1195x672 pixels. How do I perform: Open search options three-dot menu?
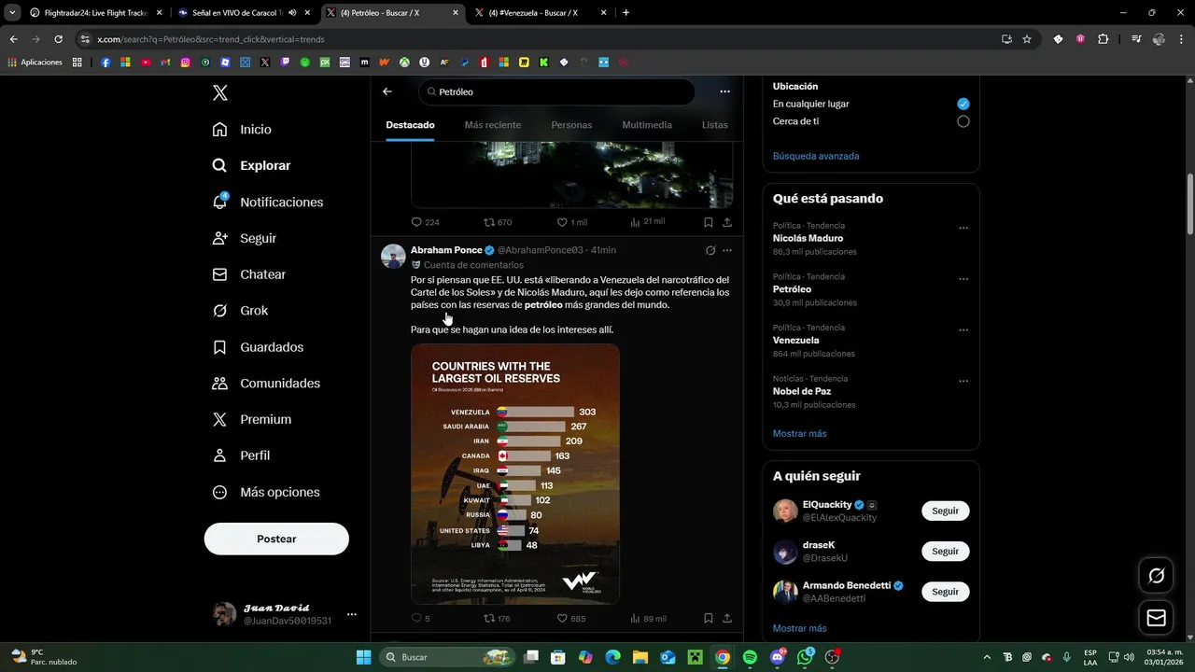[x=724, y=91]
